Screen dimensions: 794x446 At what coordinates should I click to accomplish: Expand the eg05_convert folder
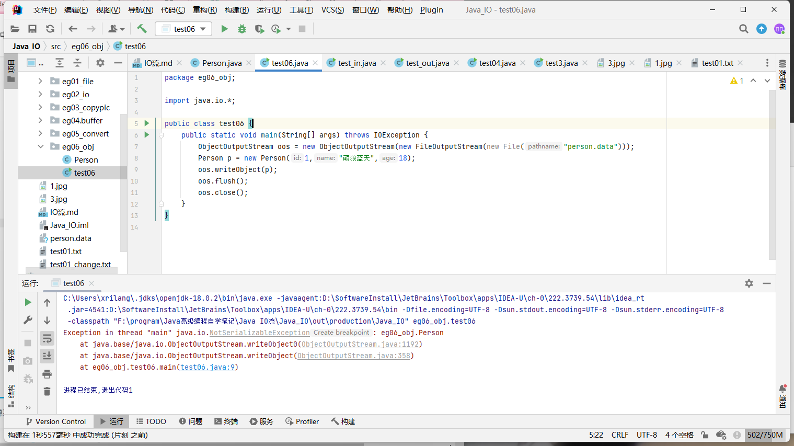(40, 133)
